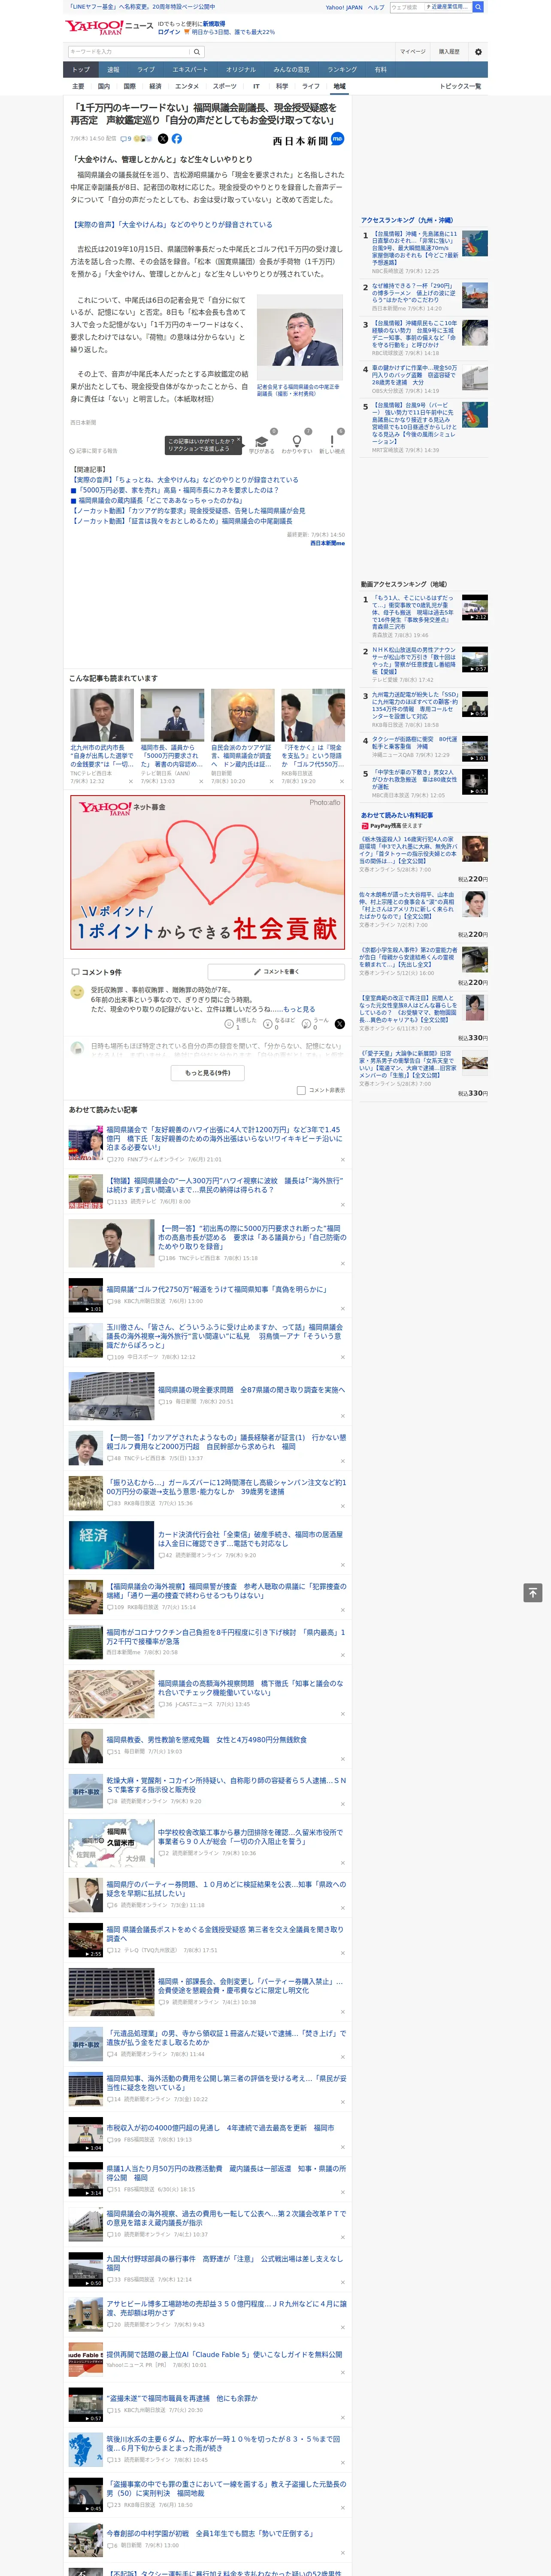React with わかりやすい lightbulb icon
Image resolution: width=551 pixels, height=2576 pixels.
tap(296, 441)
